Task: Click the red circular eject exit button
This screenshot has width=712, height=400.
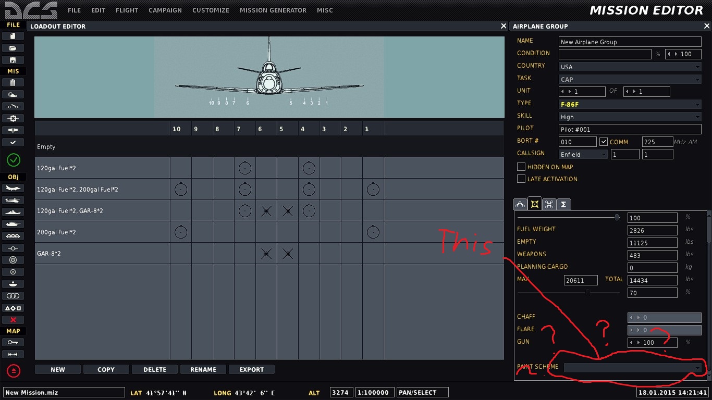Action: click(x=13, y=371)
